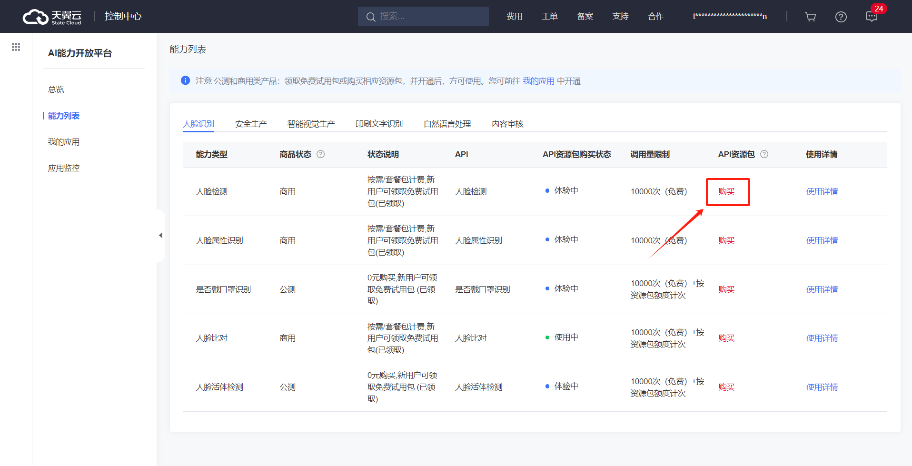Click the AI能力开放平台 sidebar title
The image size is (912, 466).
80,53
